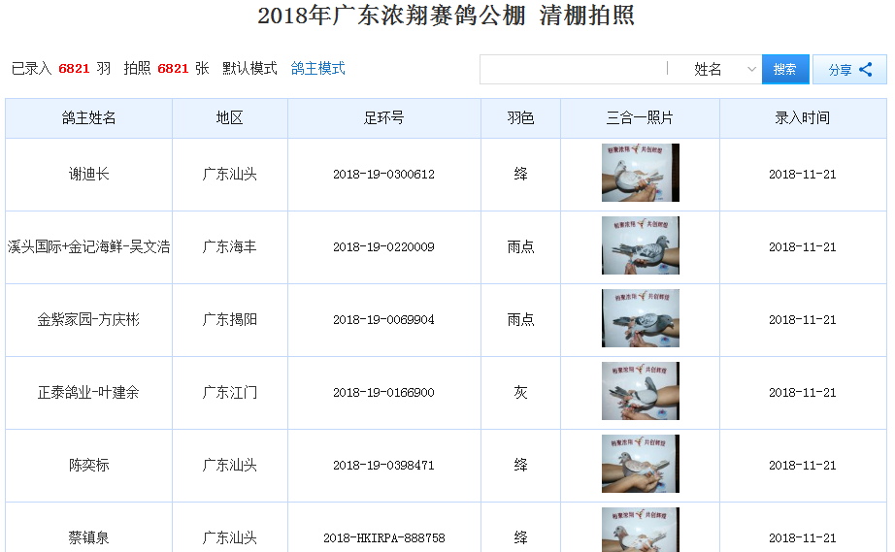Click the 足环号 column header

click(x=384, y=118)
